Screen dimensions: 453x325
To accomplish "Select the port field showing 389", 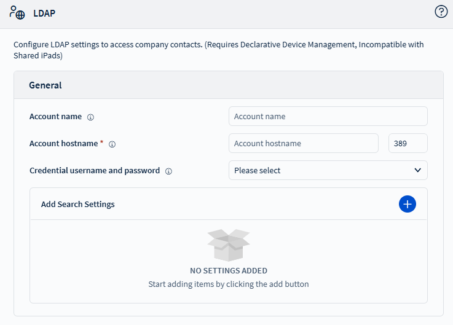I will click(x=408, y=143).
